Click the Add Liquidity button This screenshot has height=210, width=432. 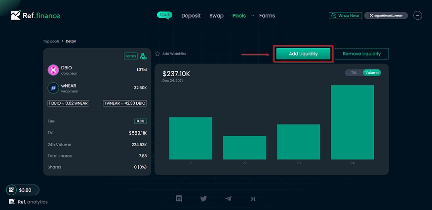pos(303,54)
